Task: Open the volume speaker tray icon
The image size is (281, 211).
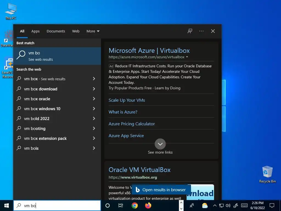Action: tap(228, 206)
